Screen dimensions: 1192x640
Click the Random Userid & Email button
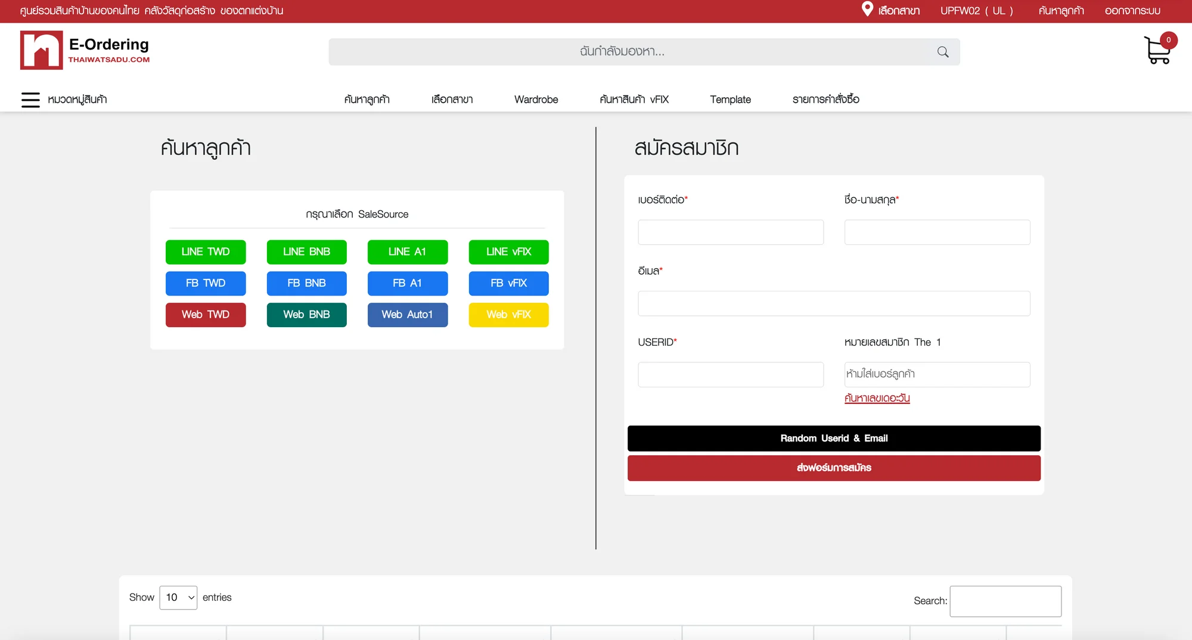(834, 439)
